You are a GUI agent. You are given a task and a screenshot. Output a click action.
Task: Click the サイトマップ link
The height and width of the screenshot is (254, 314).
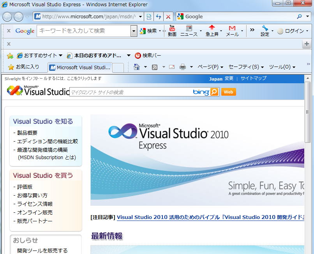click(x=253, y=78)
